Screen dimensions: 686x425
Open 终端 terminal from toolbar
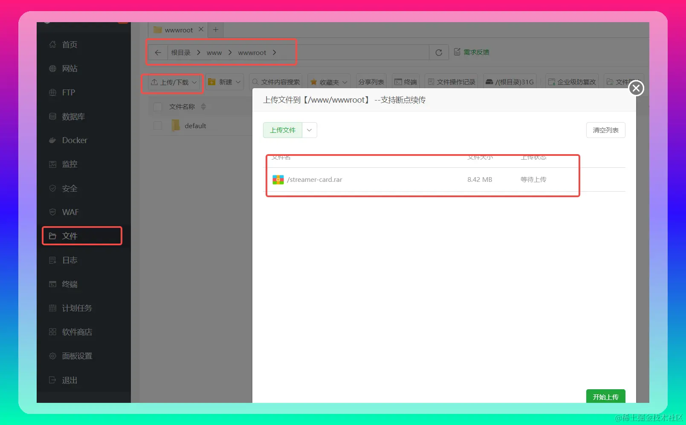[x=405, y=82]
